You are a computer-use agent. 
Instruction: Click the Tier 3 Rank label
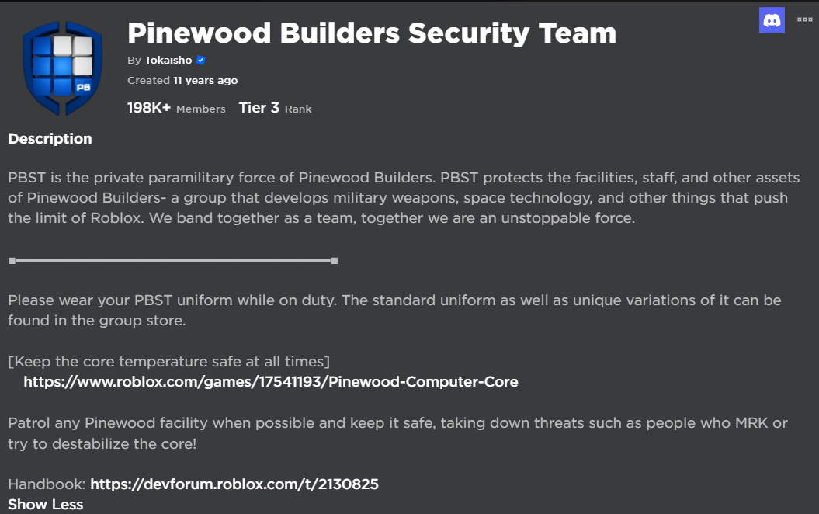(275, 108)
